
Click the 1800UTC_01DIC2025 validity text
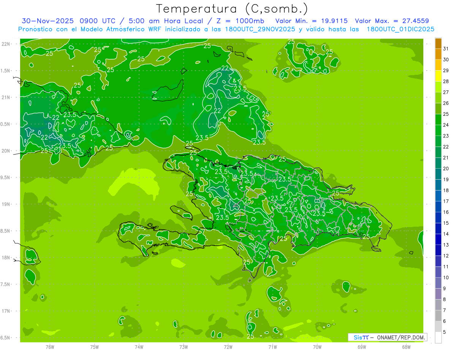(400, 29)
